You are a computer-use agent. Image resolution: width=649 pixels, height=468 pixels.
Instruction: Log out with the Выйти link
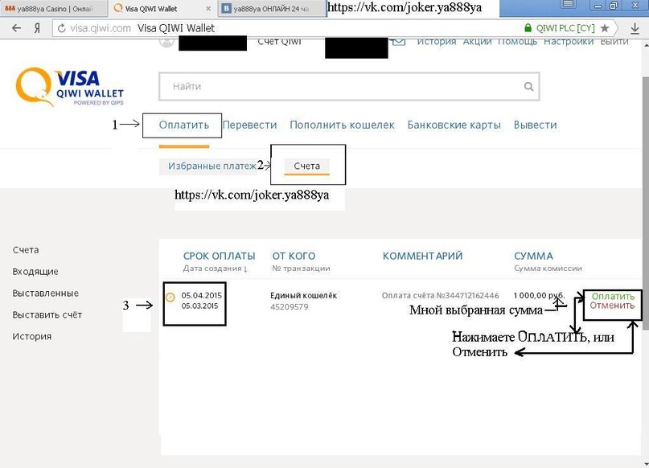pyautogui.click(x=614, y=42)
